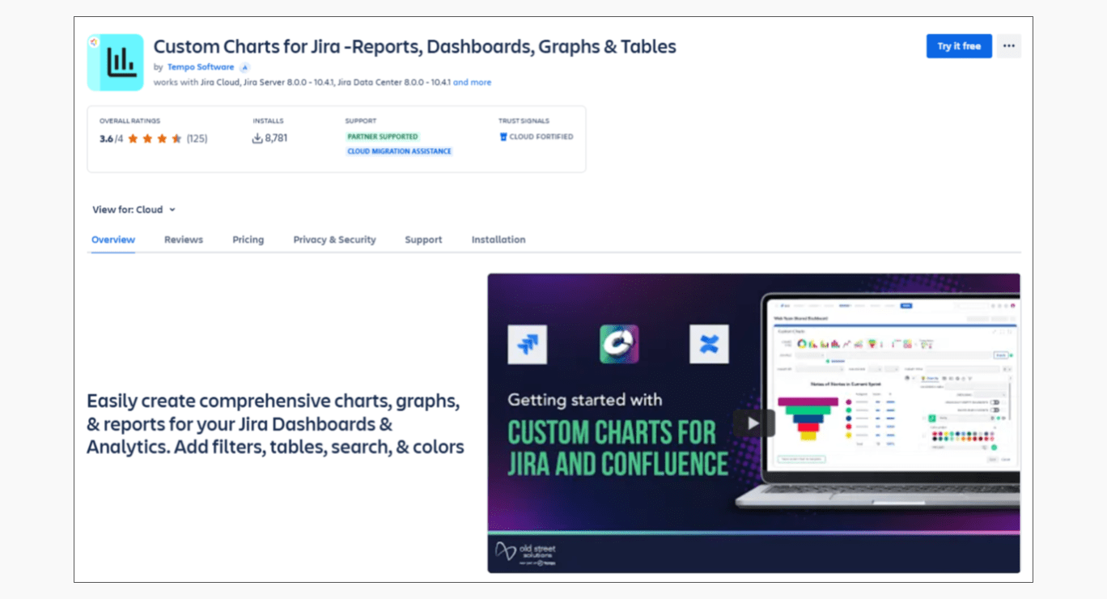Open the Reviews tab
Image resolution: width=1107 pixels, height=599 pixels.
[x=184, y=240]
